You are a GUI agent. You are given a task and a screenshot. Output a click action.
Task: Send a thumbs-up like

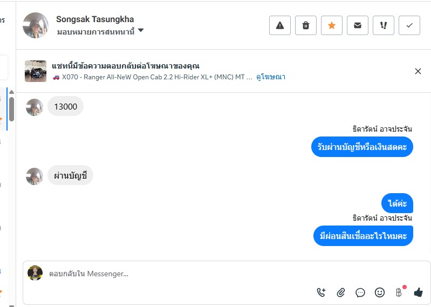[x=418, y=292]
